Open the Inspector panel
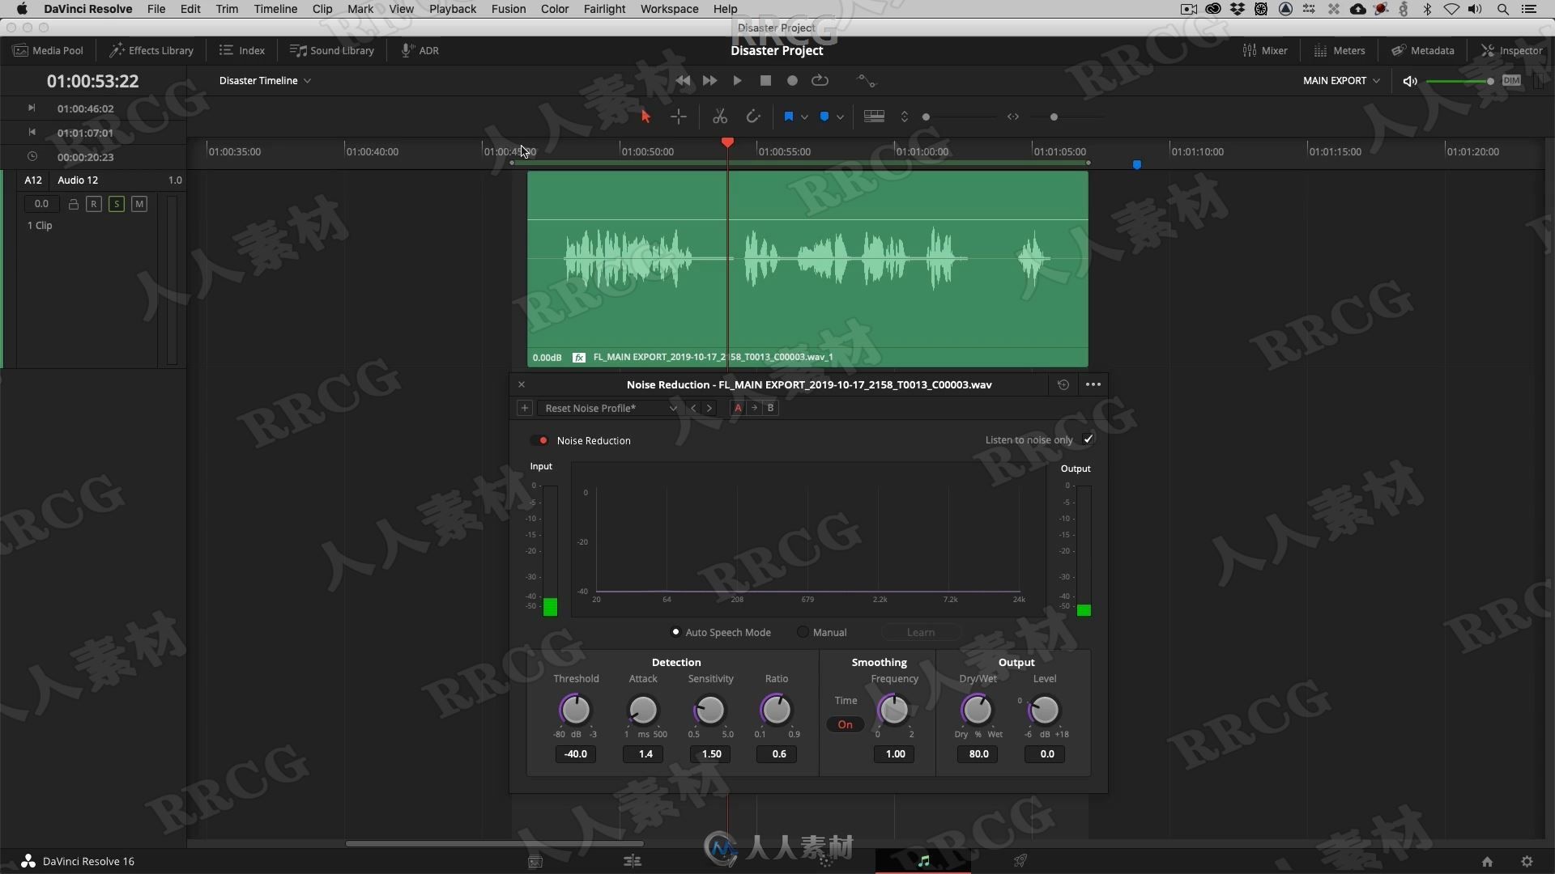1555x874 pixels. pos(1512,50)
